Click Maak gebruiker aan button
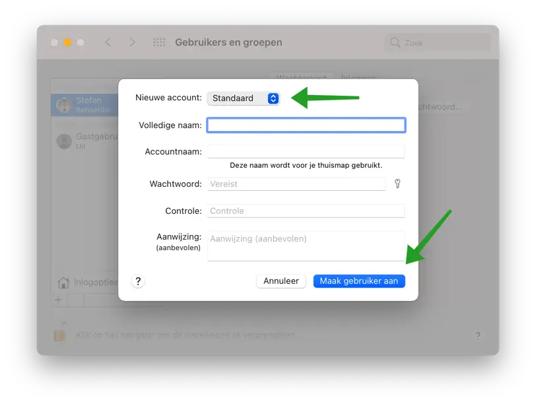The width and height of the screenshot is (536, 404). [359, 281]
